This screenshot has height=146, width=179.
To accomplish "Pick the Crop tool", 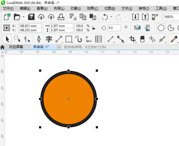I will click(132, 39).
